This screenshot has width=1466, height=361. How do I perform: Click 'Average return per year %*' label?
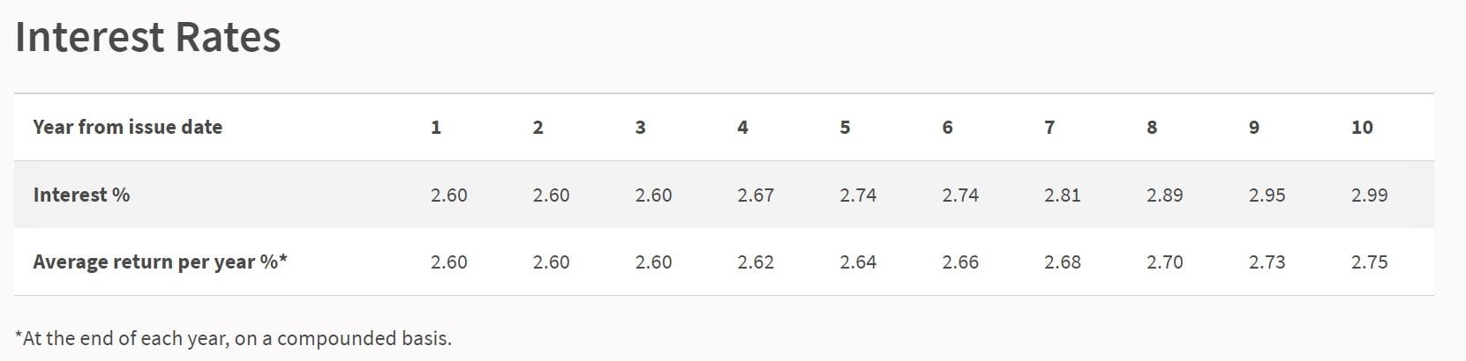pos(161,262)
